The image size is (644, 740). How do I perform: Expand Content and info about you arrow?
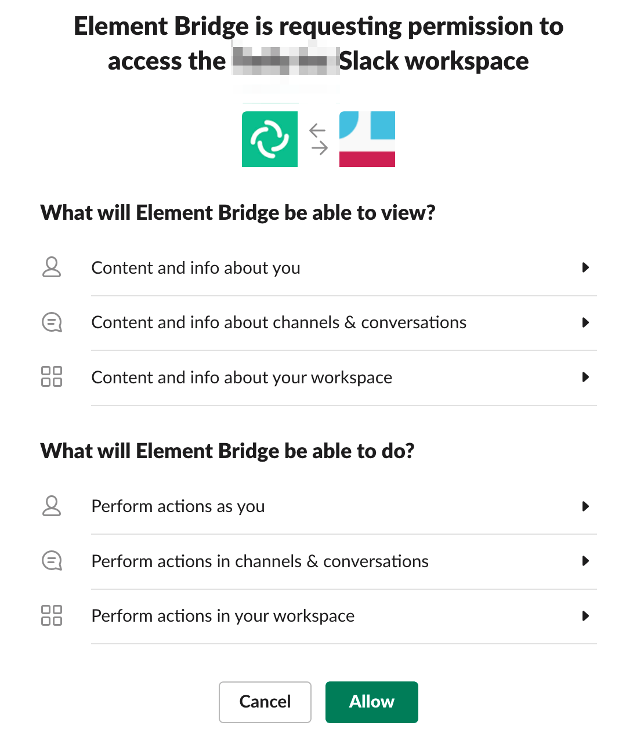tap(585, 267)
